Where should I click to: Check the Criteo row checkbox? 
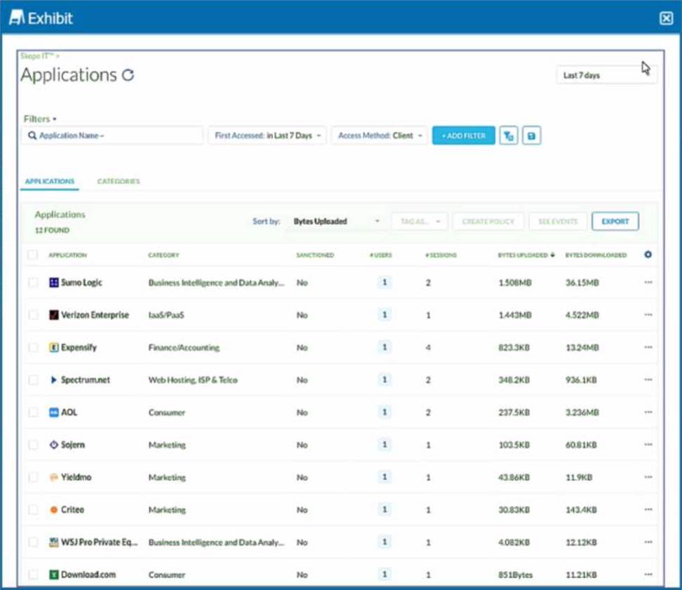33,509
